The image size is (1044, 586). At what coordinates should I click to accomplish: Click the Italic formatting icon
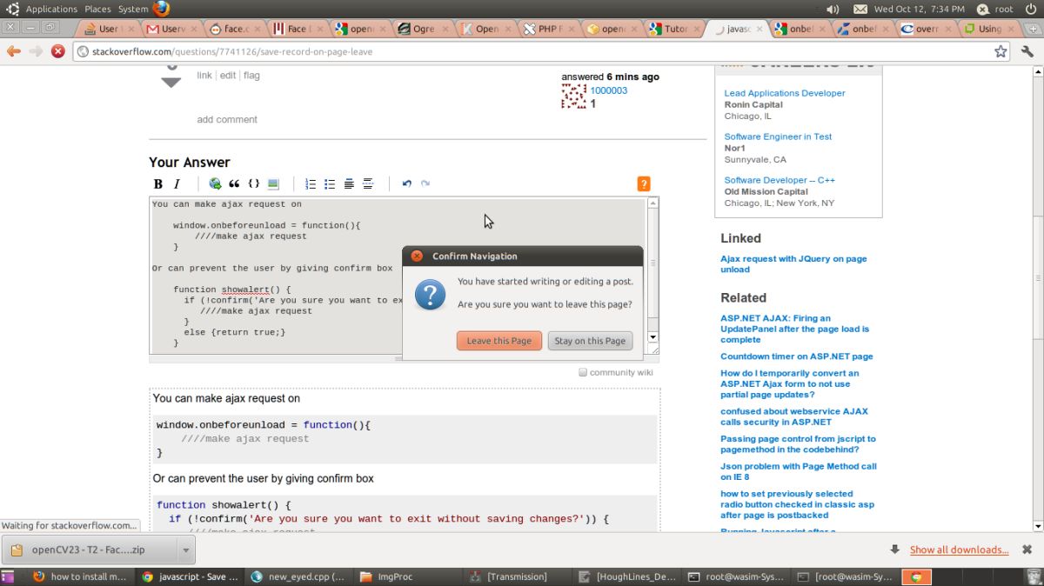tap(177, 183)
